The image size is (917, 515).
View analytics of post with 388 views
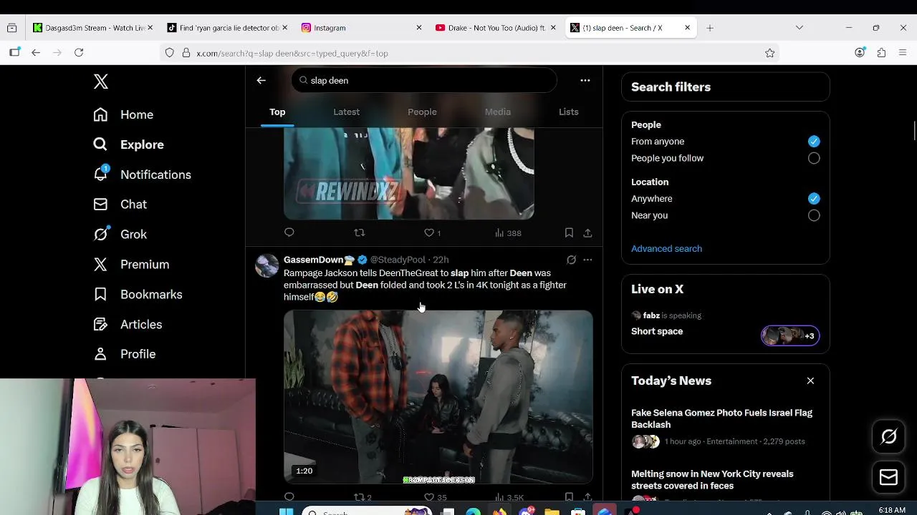tap(508, 232)
